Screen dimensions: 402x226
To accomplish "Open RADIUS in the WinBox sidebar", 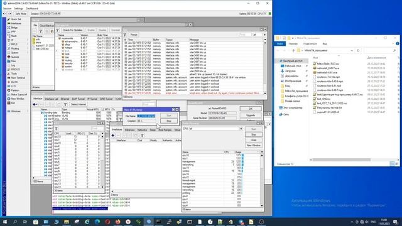I will click(15, 69).
